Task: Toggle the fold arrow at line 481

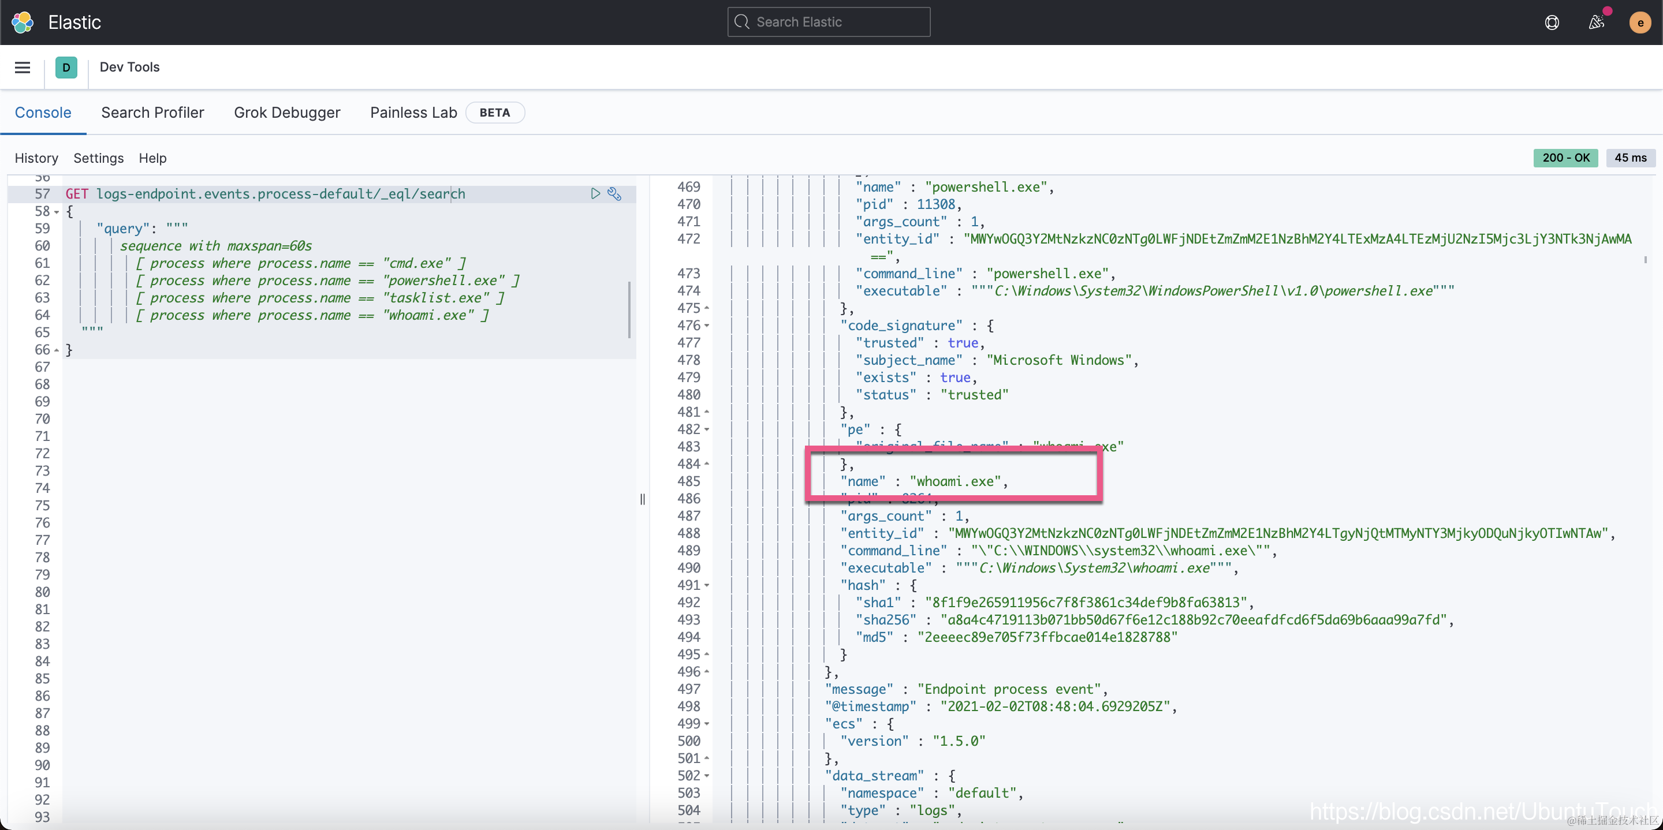Action: click(x=707, y=412)
